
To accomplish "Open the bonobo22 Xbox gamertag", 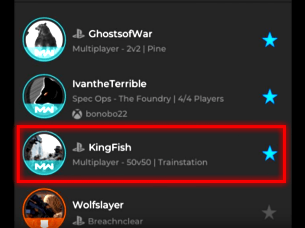I will point(106,114).
